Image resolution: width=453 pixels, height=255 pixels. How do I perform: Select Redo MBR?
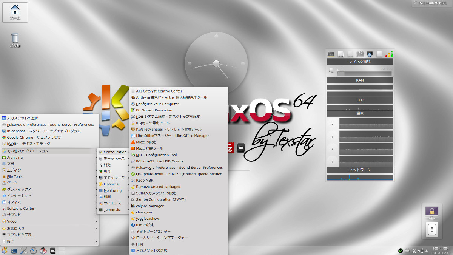[179, 181]
